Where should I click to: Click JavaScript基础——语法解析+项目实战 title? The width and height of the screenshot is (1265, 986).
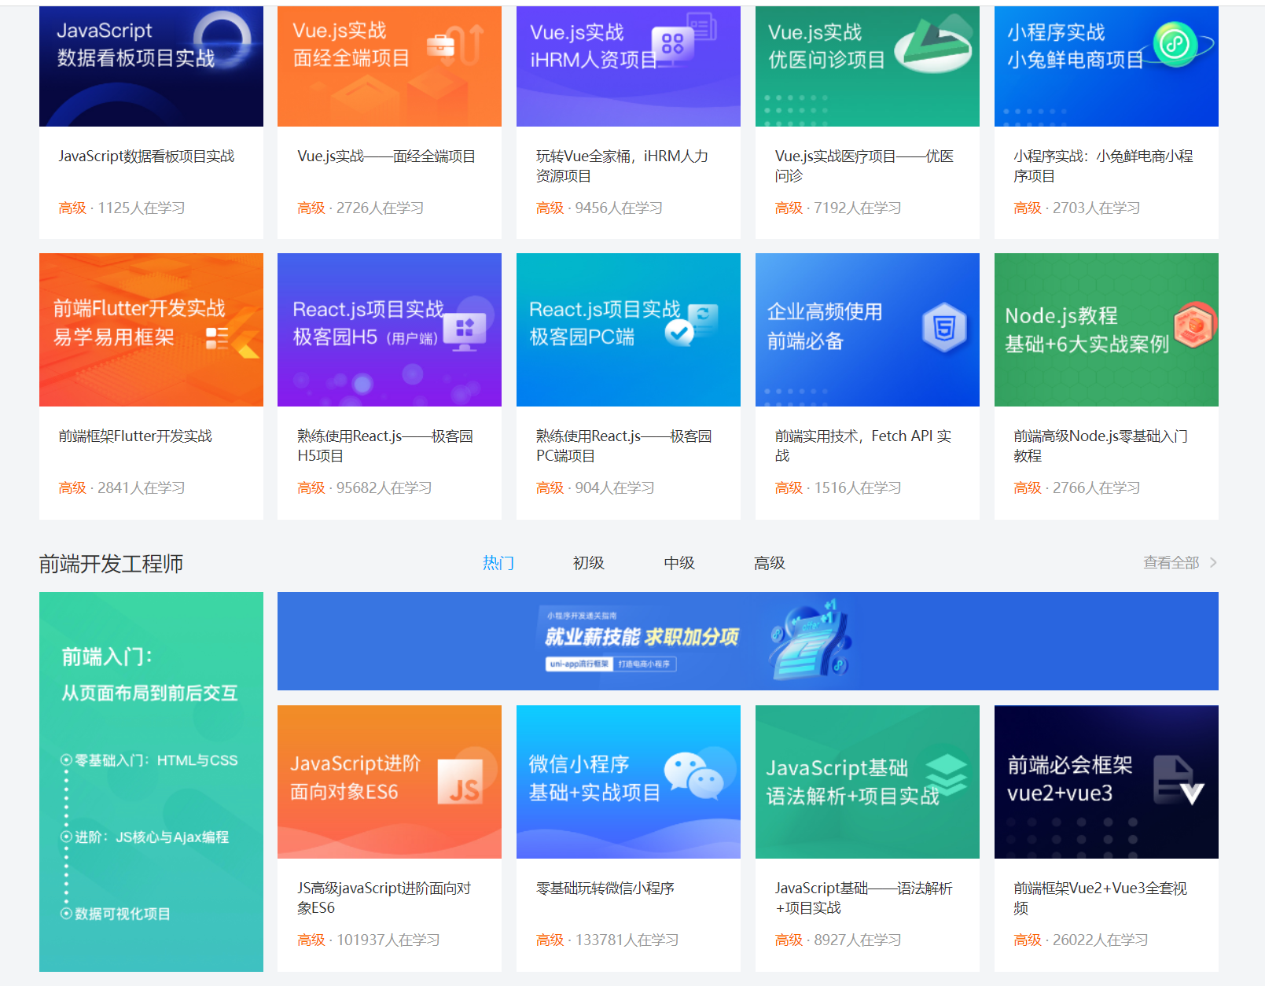click(863, 898)
